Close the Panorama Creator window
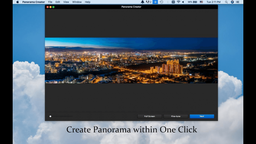Screen dimensions: 256x144 [47, 7]
